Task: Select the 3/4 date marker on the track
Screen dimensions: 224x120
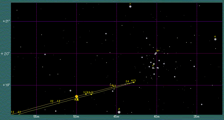Action: pos(86,94)
